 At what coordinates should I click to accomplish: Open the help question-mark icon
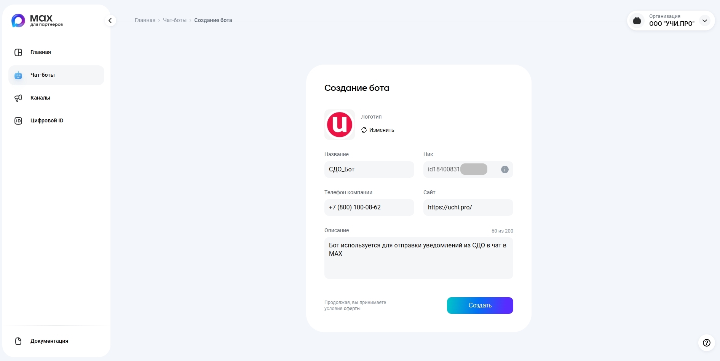[707, 342]
